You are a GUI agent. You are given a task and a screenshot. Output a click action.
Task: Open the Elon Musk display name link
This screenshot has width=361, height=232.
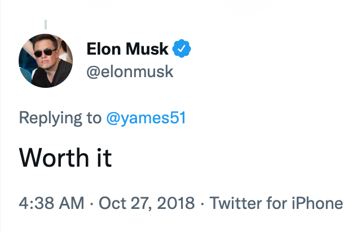pyautogui.click(x=127, y=50)
